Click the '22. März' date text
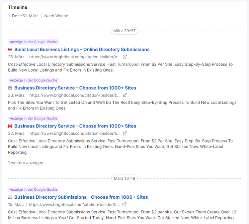The height and width of the screenshot is (224, 249). click(16, 133)
